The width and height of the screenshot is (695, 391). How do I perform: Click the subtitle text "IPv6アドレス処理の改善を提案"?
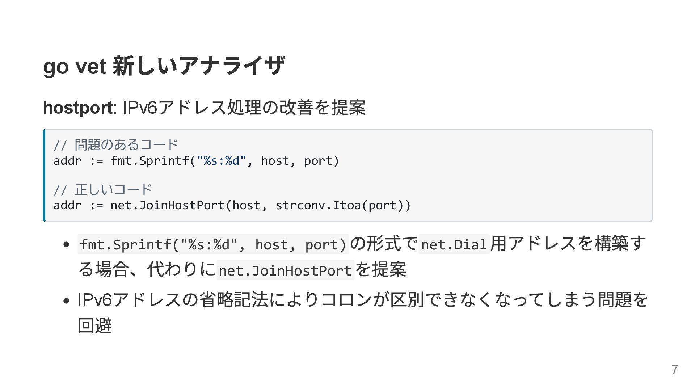coord(244,108)
